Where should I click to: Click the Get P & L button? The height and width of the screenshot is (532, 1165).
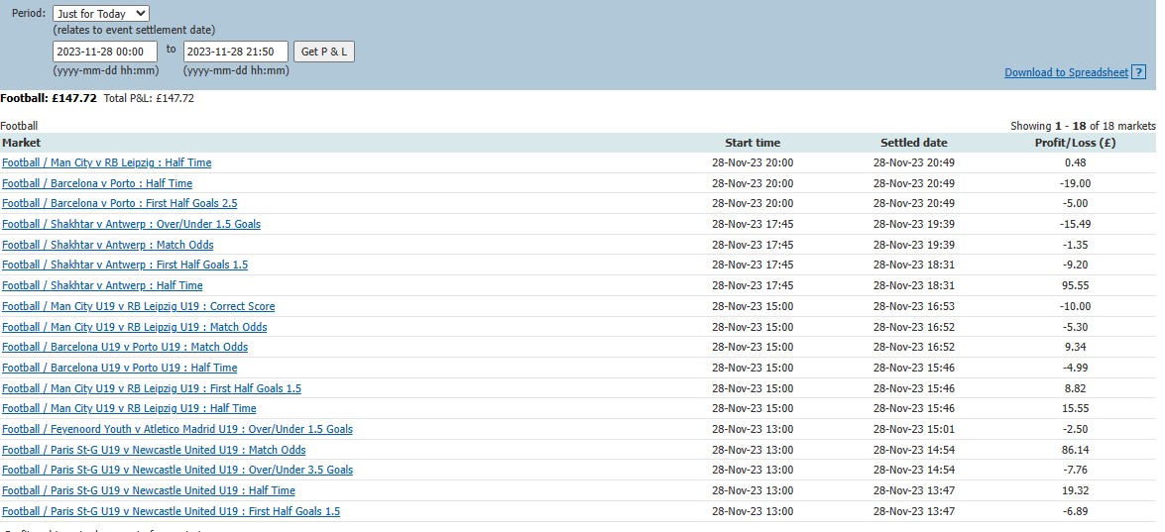coord(324,52)
